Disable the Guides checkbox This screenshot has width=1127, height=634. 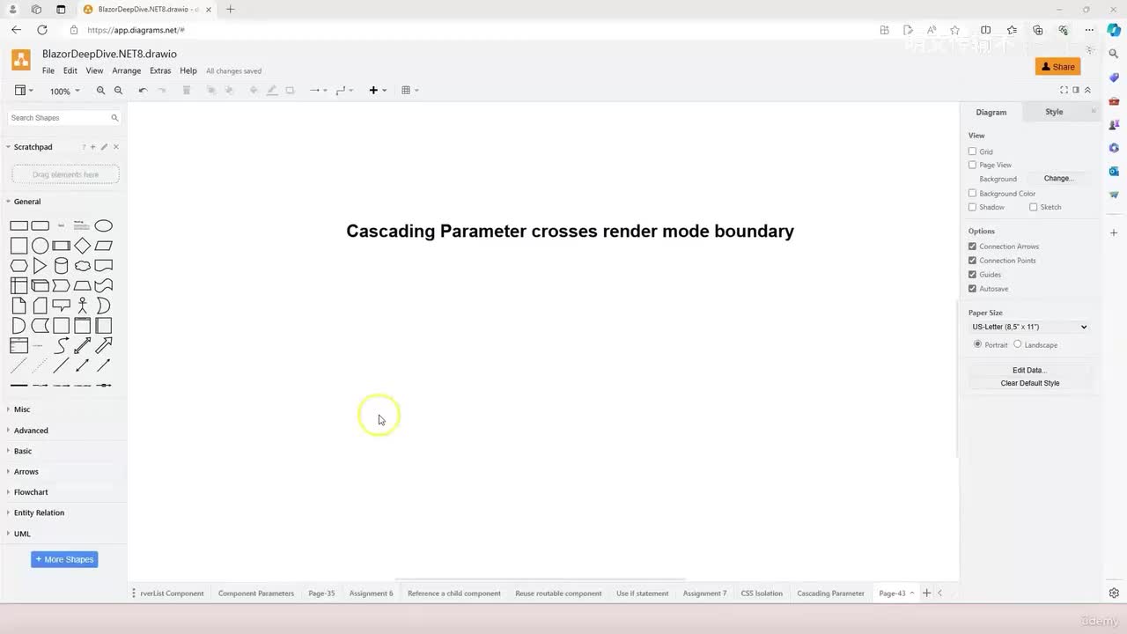pyautogui.click(x=972, y=275)
